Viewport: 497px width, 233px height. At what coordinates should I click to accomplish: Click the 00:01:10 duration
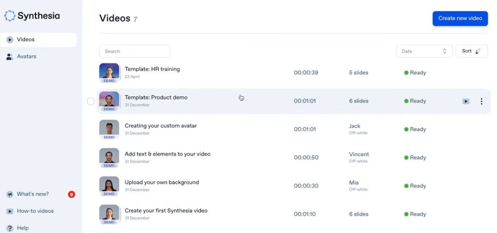305,214
